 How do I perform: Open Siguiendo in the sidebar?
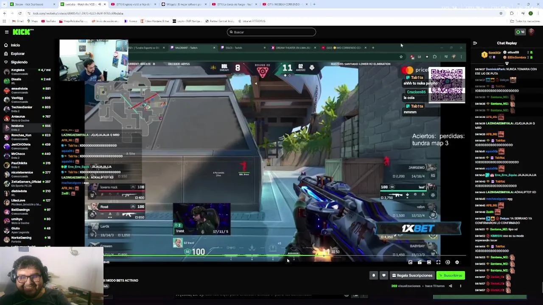pyautogui.click(x=19, y=62)
